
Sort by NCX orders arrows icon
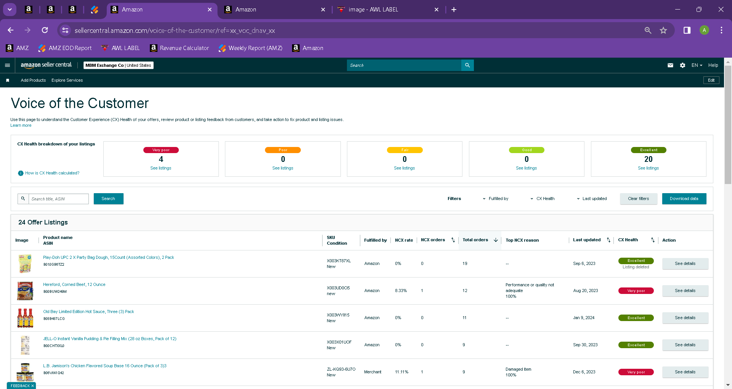(x=453, y=240)
